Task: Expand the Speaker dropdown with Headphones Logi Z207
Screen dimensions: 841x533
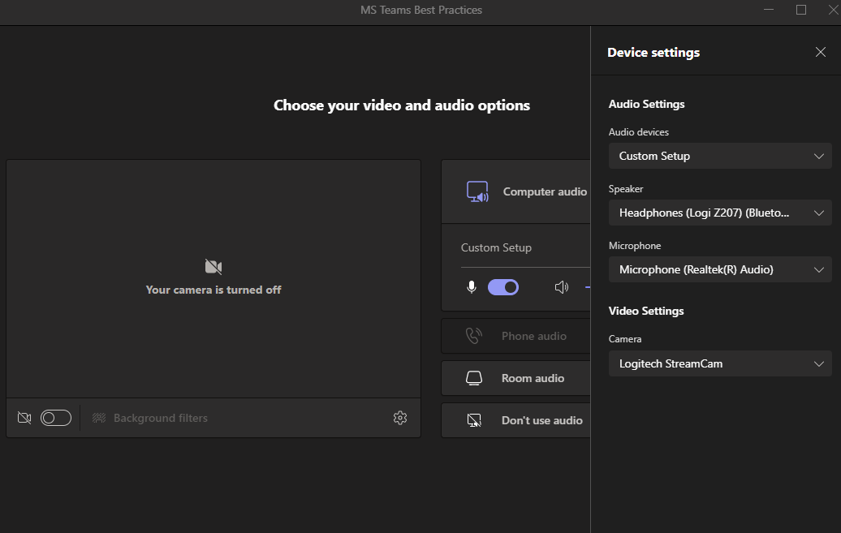Action: coord(720,213)
